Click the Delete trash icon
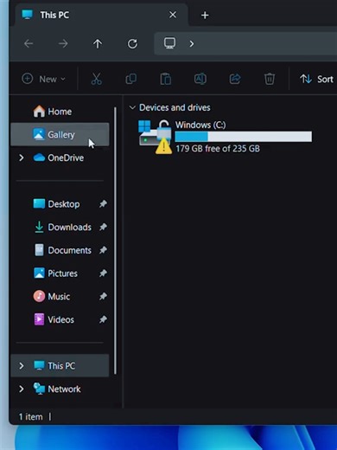337x450 pixels. [x=270, y=79]
